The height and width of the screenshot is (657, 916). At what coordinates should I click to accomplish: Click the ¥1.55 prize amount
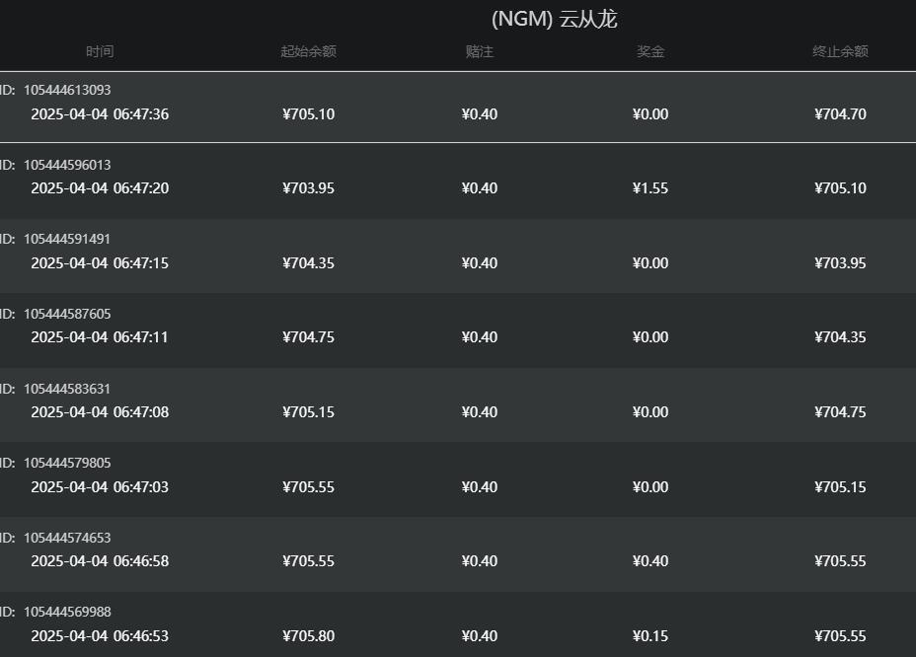tap(650, 188)
